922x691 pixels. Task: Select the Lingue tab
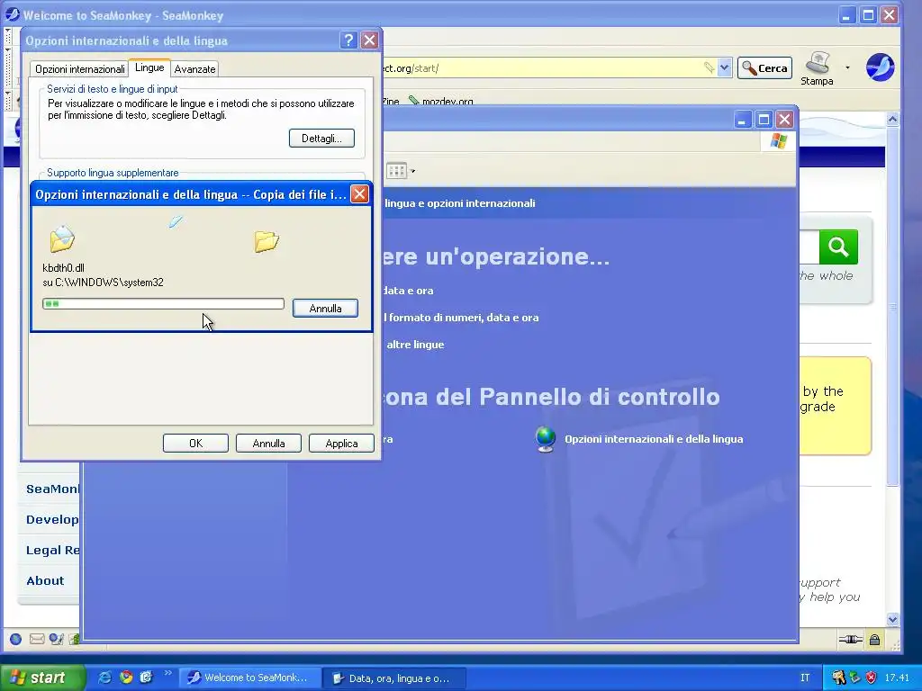tap(149, 67)
